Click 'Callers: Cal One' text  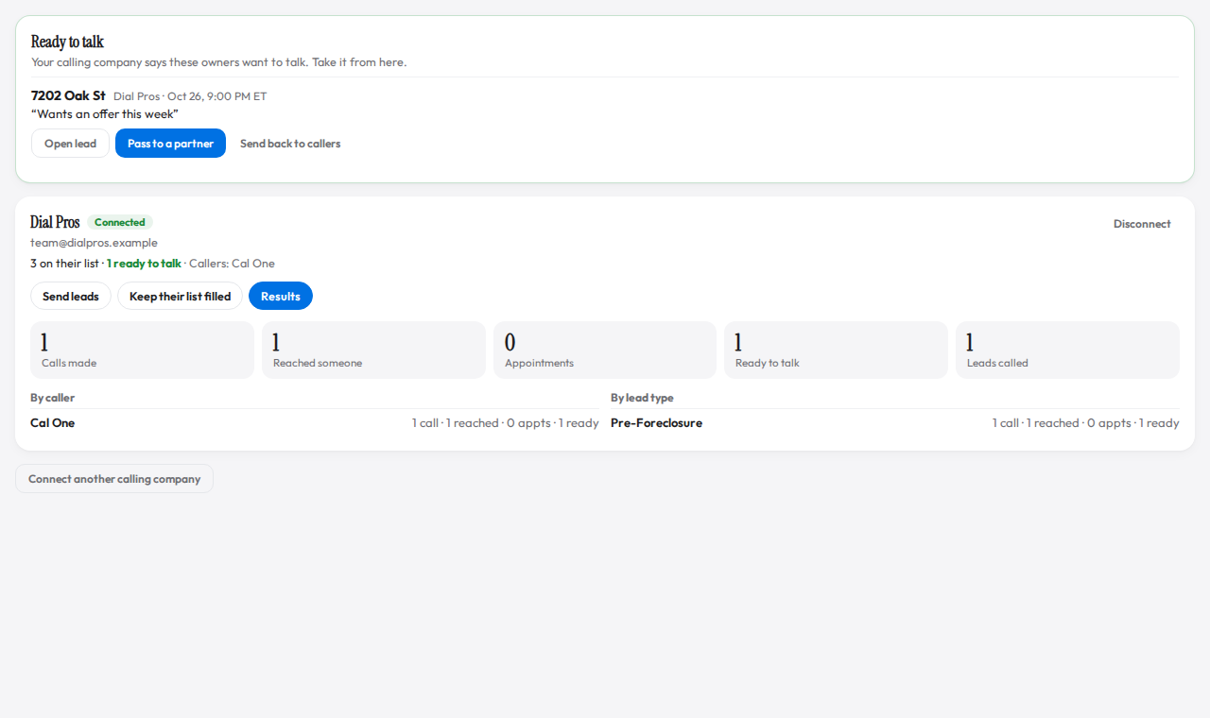pos(232,264)
